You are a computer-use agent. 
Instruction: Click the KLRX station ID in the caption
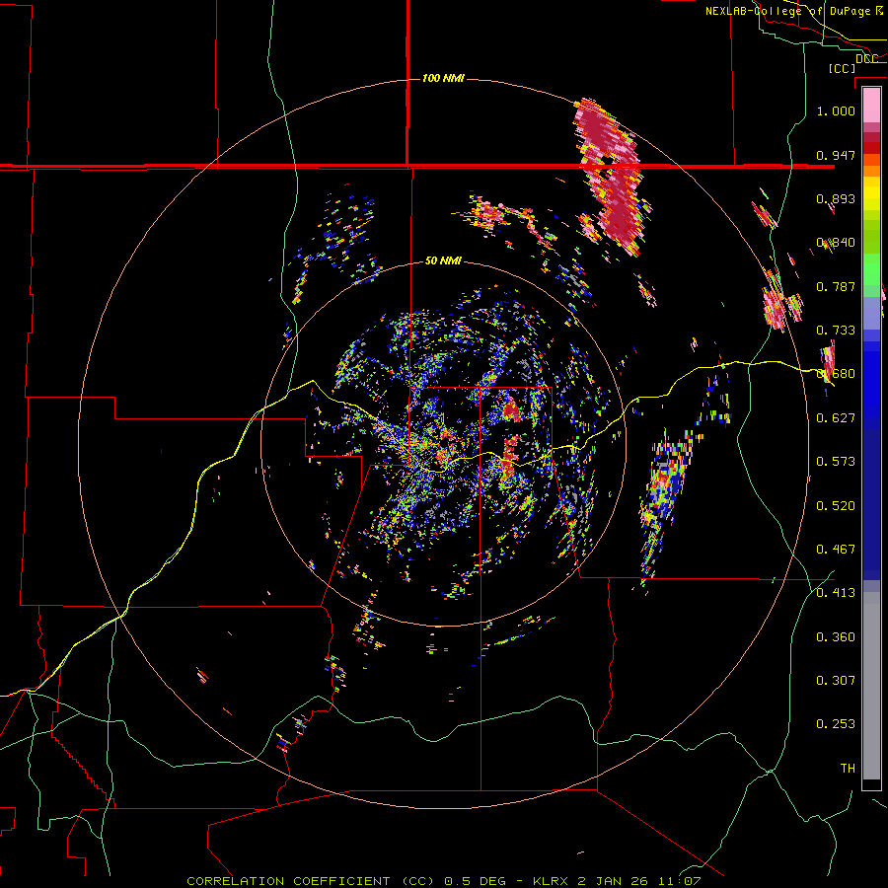[x=553, y=881]
